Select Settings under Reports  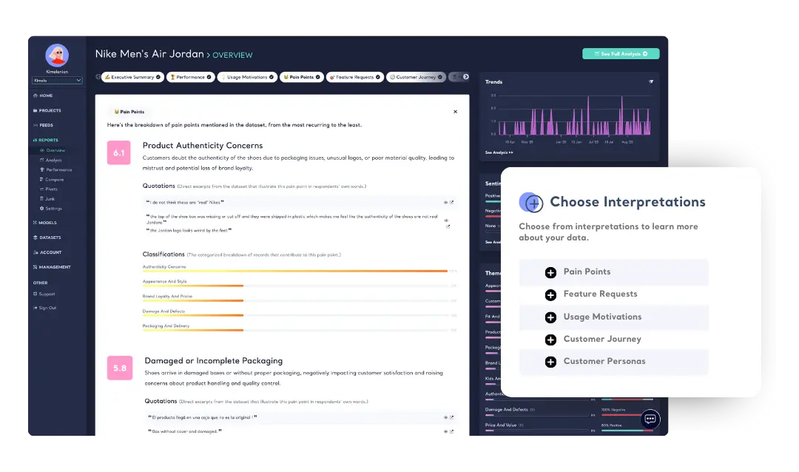[x=53, y=208]
